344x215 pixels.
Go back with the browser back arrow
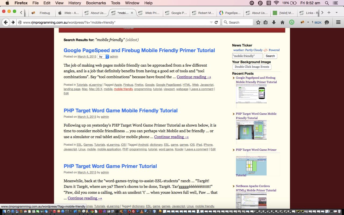pos(6,22)
